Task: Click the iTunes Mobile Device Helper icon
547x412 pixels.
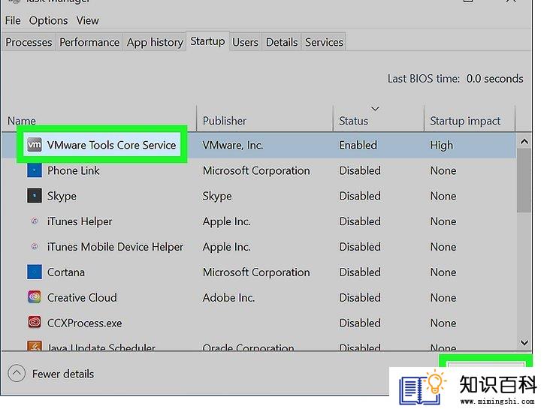Action: 35,246
